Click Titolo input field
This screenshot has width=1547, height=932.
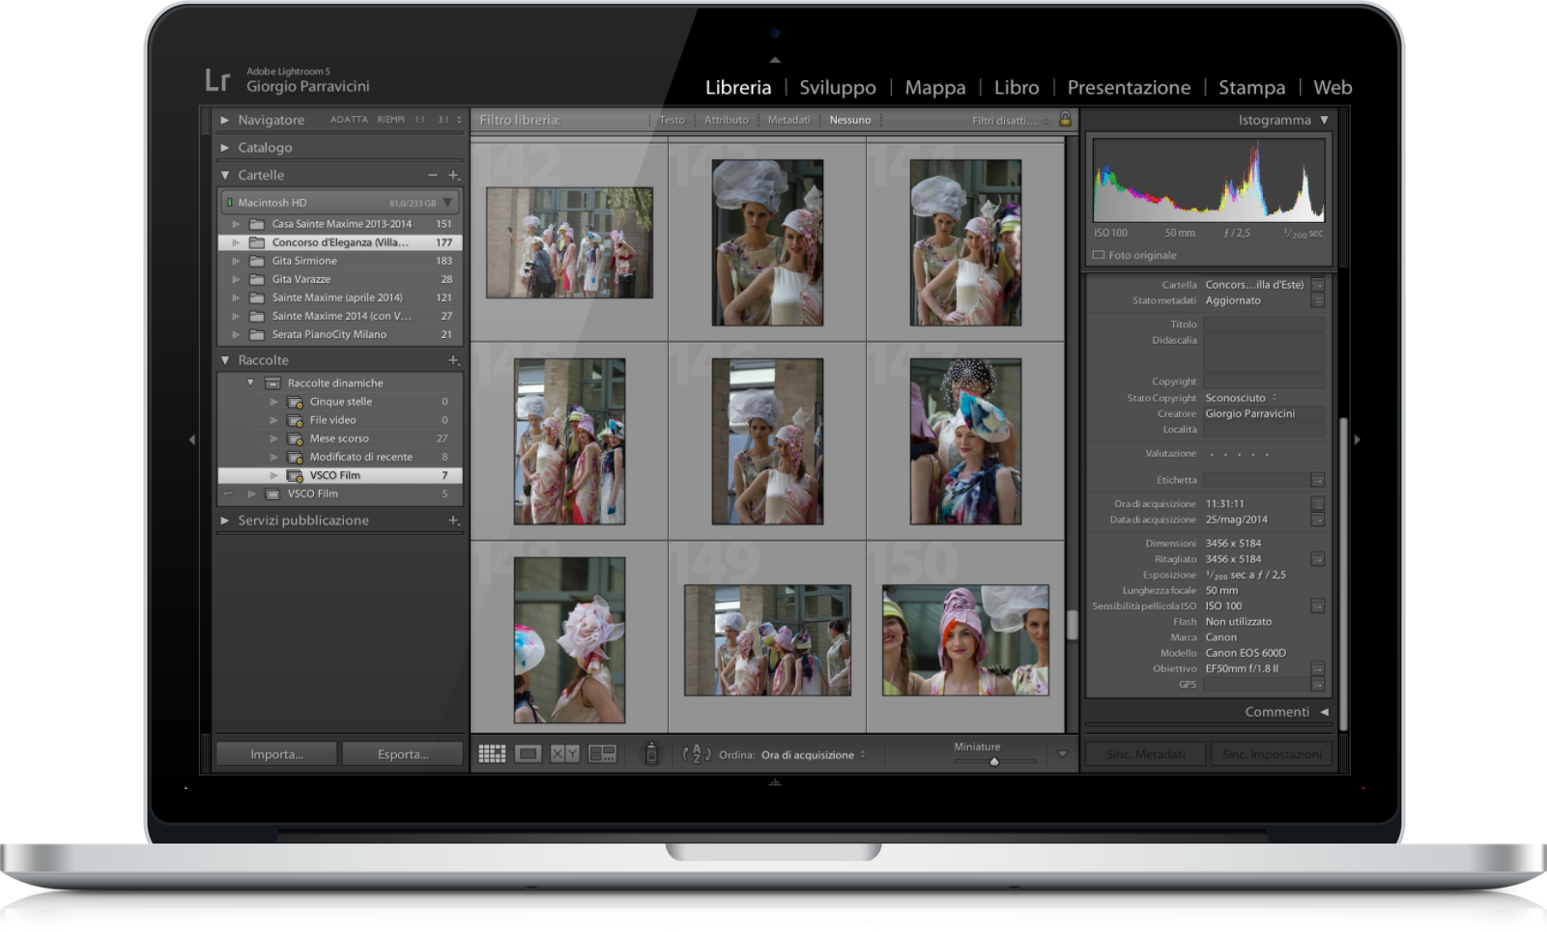click(1264, 325)
